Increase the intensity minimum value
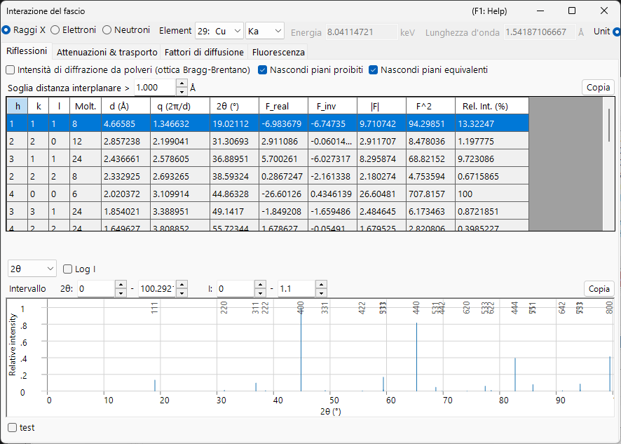621x444 pixels. click(260, 285)
